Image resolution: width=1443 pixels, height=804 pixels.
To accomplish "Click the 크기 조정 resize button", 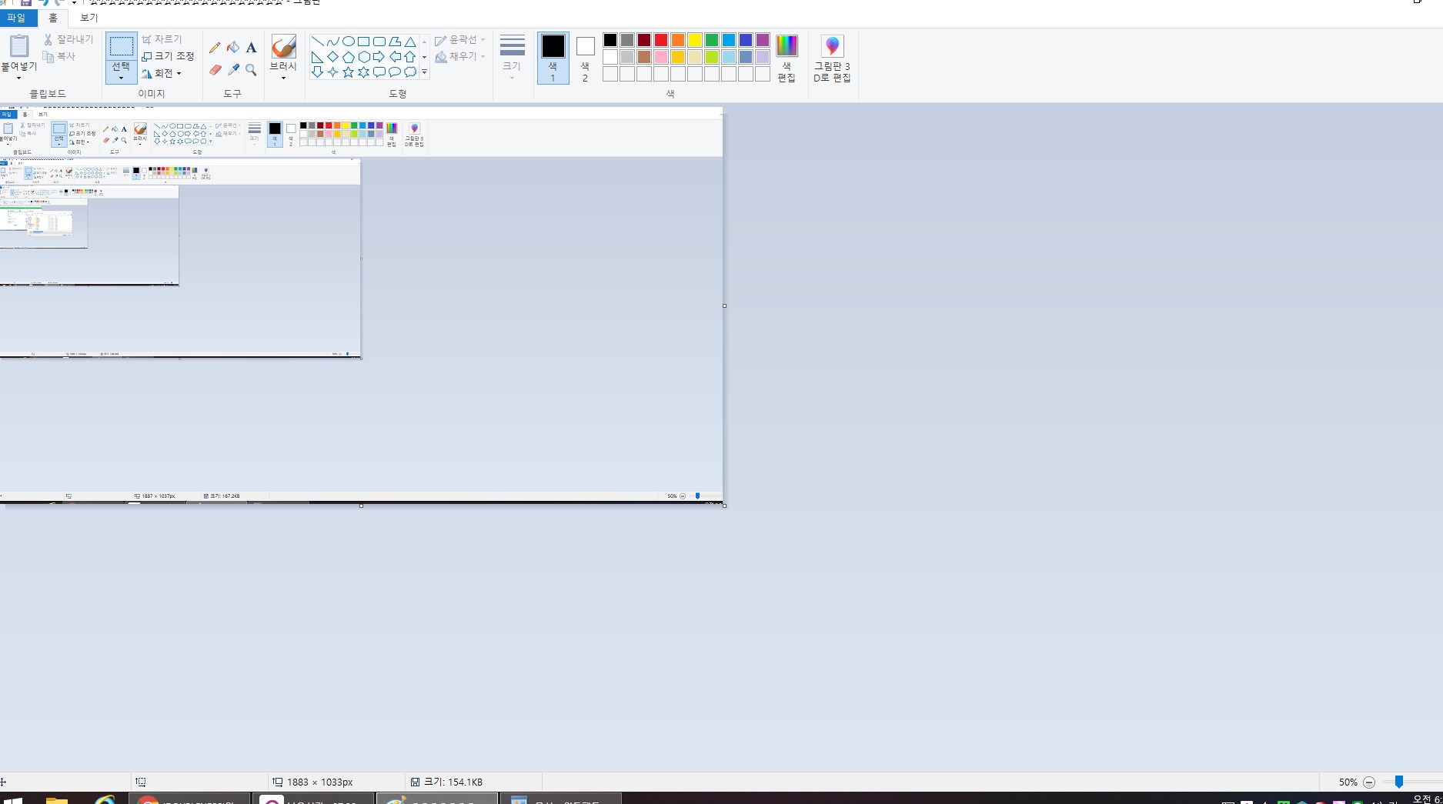I will 169,56.
